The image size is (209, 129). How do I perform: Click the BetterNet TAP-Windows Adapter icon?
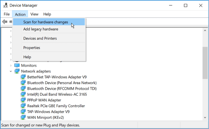pyautogui.click(x=23, y=77)
